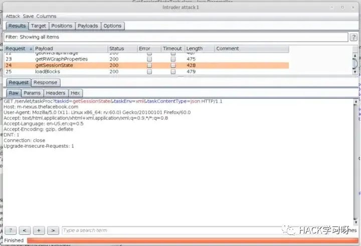Screen dimensions: 361x246
Task: Toggle Error checkbox for getSessionState row
Action: [149, 65]
